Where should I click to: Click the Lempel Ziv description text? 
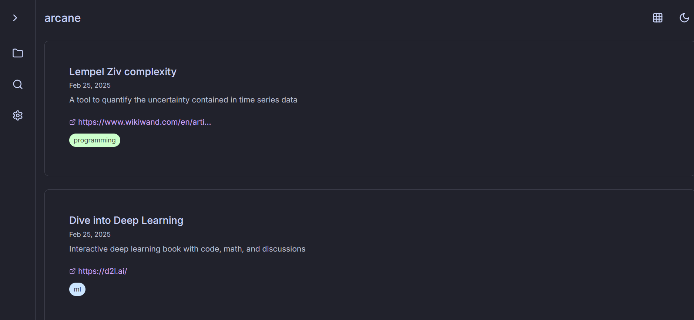183,100
